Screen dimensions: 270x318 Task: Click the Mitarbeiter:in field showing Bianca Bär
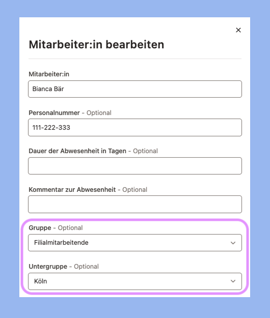click(135, 89)
